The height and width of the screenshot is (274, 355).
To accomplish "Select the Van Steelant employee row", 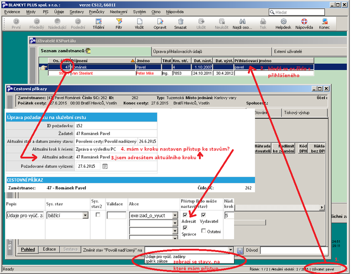I will tap(181, 73).
